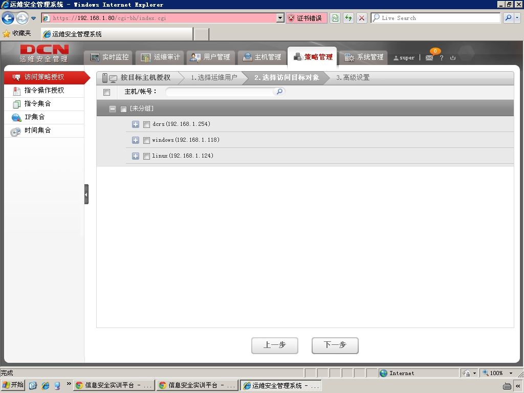
Task: Switch to the 运维审计 tab
Action: coord(160,57)
